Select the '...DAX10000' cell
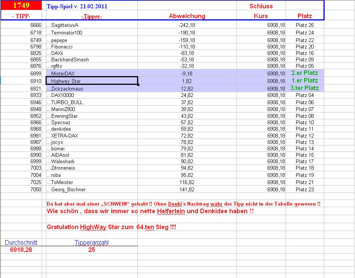The image size is (355, 278). pyautogui.click(x=92, y=95)
